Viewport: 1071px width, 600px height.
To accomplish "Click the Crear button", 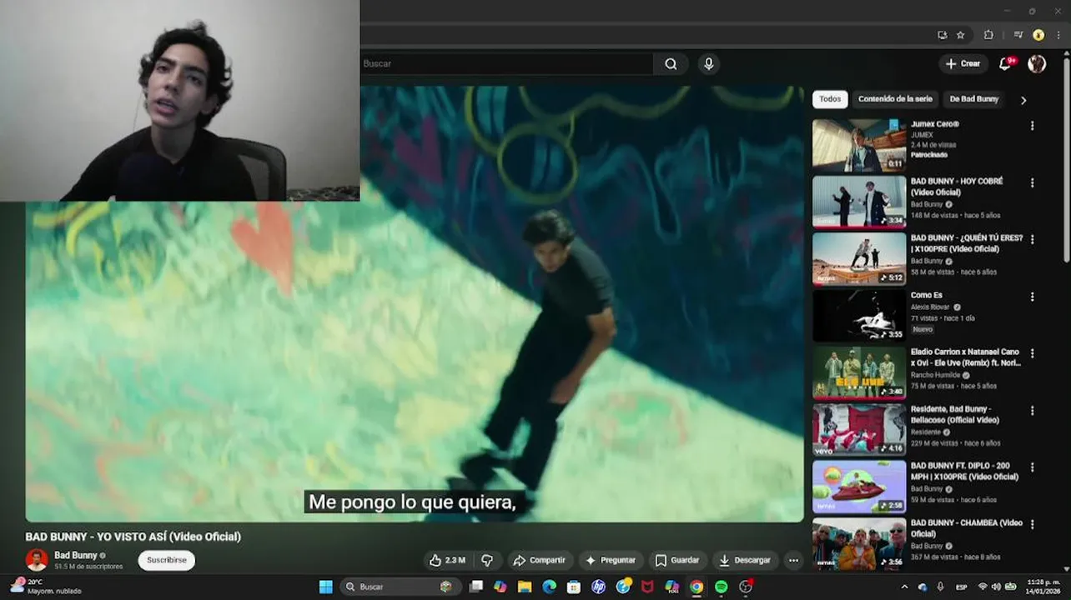I will (963, 64).
